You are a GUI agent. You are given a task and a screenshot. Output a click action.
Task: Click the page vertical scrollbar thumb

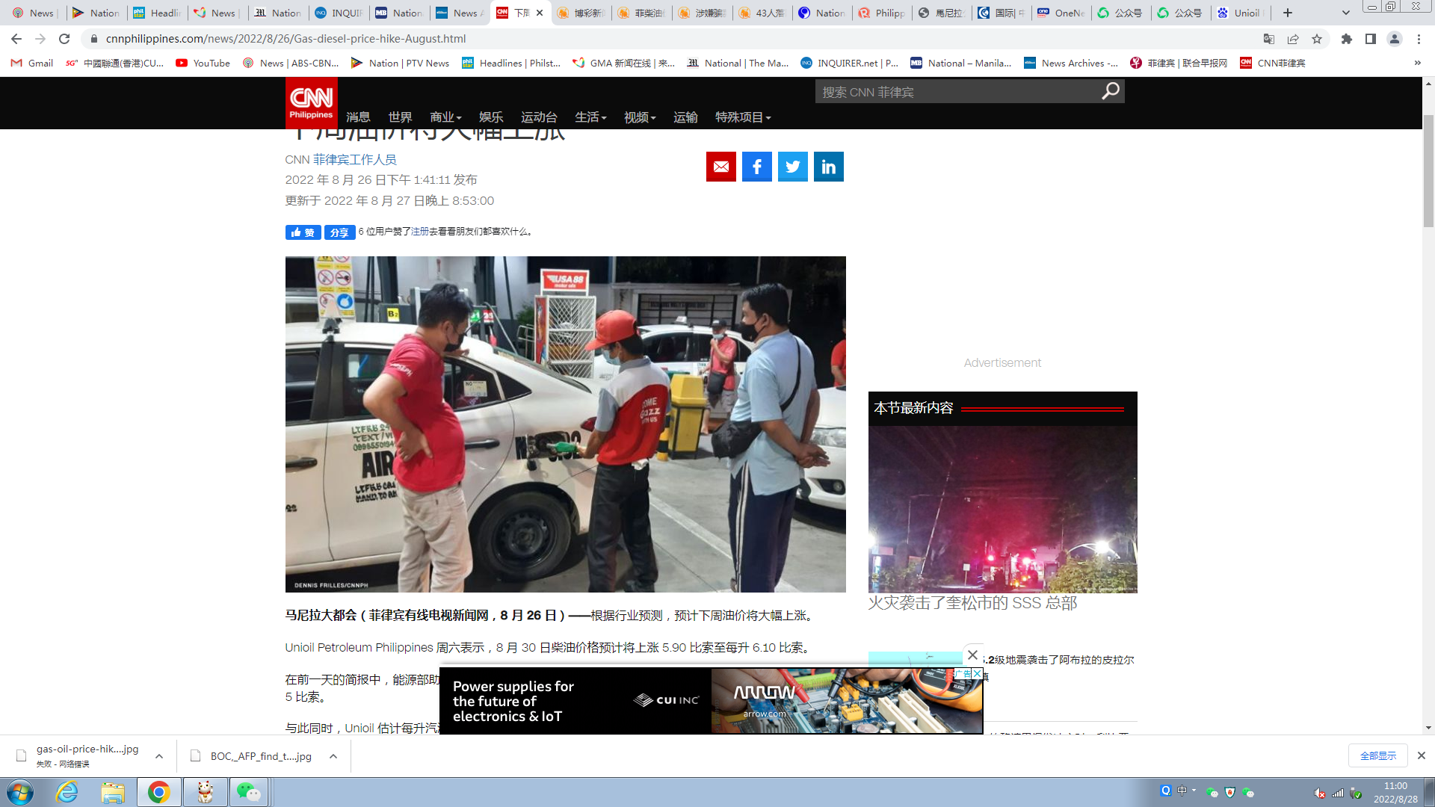pos(1428,172)
